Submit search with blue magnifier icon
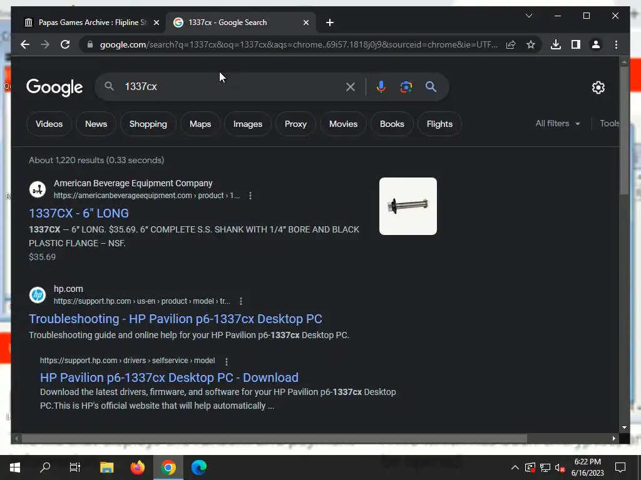Image resolution: width=641 pixels, height=480 pixels. 431,86
